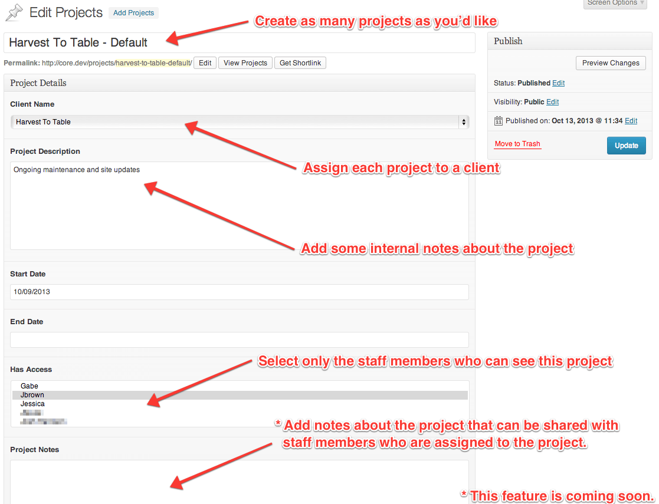Select Jessica in Has Access list

32,404
